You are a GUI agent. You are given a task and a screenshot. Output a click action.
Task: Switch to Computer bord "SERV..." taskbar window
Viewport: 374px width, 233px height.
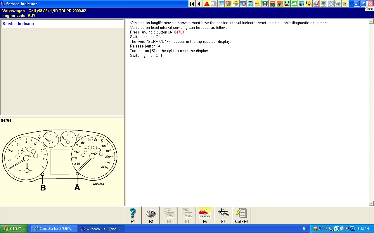click(54, 229)
